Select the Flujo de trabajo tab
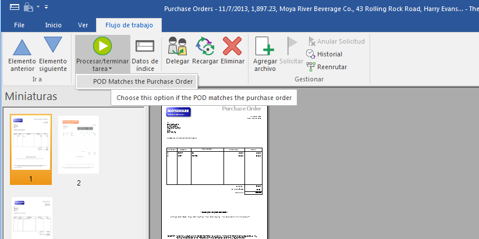This screenshot has height=239, width=479. pyautogui.click(x=129, y=25)
